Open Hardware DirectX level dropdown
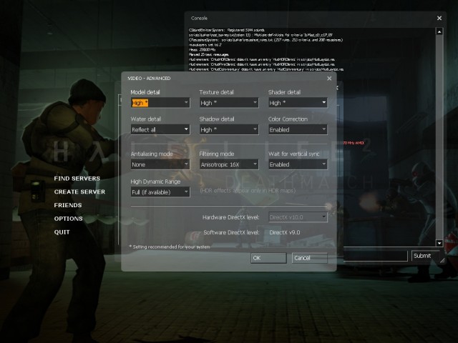The image size is (458, 343). (298, 217)
